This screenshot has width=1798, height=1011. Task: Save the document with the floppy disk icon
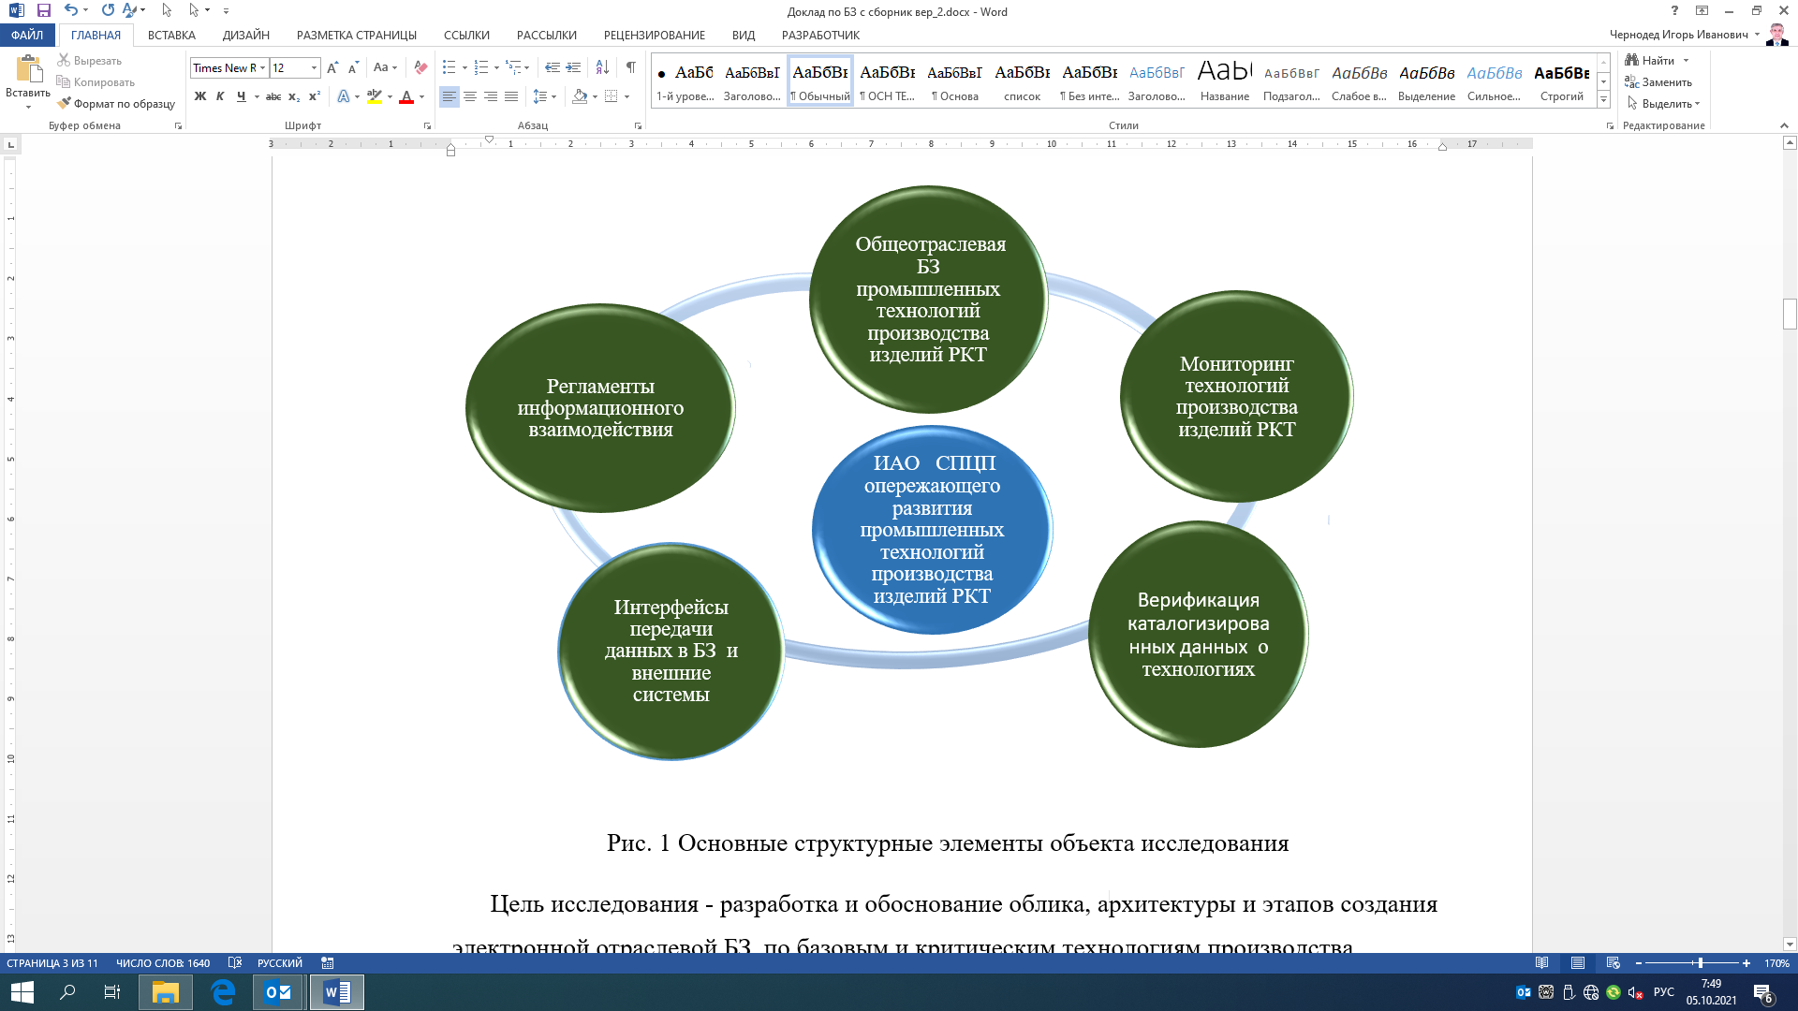coord(43,11)
